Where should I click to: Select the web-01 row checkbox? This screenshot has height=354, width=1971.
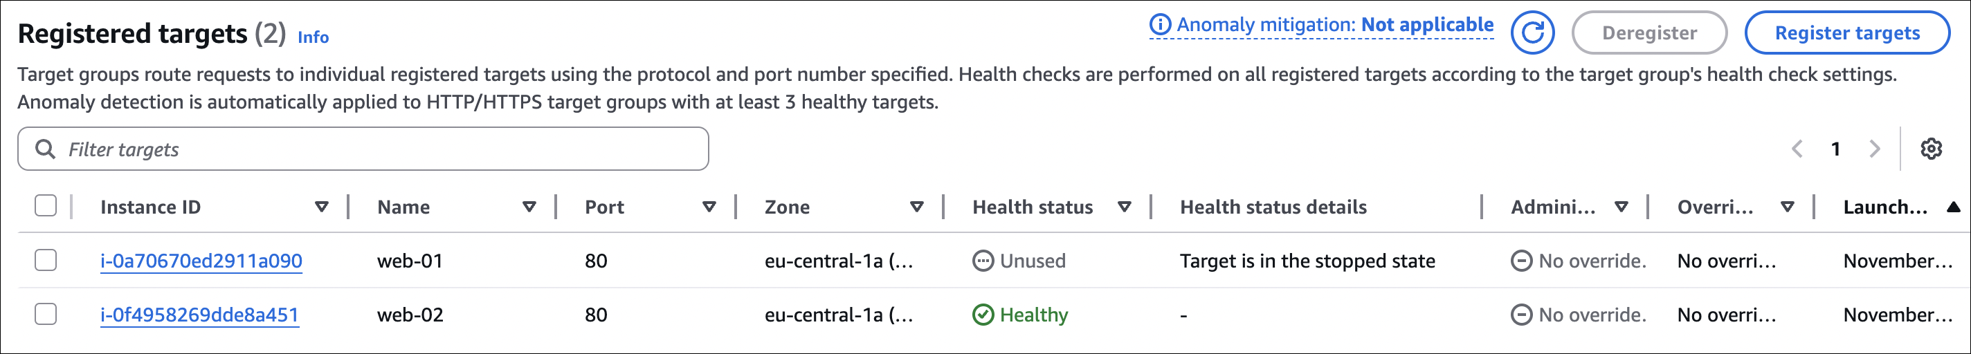46,261
